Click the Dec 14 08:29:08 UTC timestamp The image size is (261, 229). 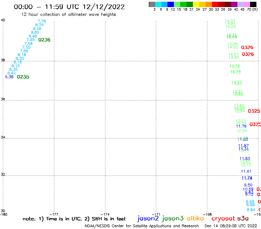click(231, 226)
